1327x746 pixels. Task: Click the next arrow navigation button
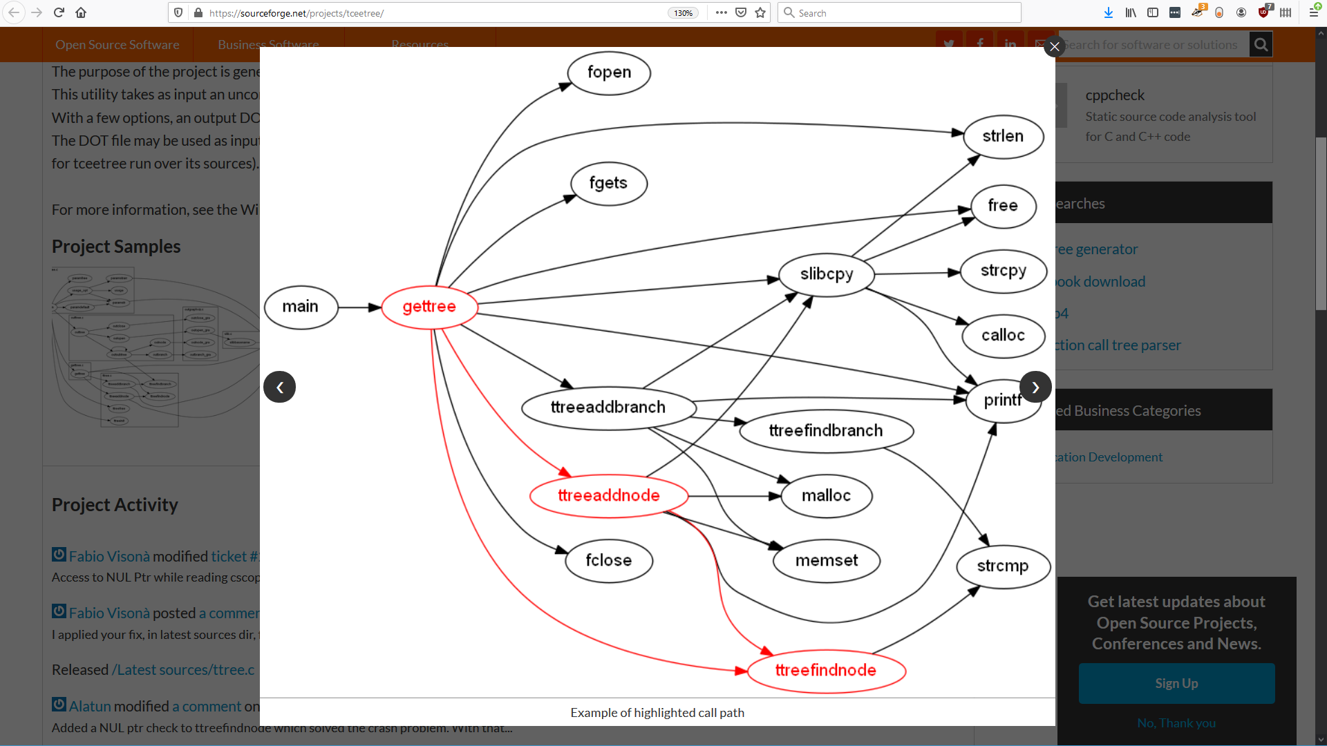point(1036,387)
